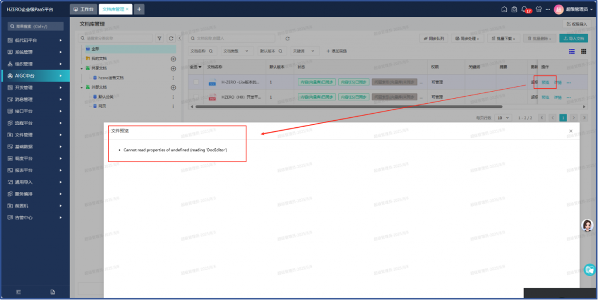
Task: Switch to list view layout icon
Action: (x=572, y=51)
